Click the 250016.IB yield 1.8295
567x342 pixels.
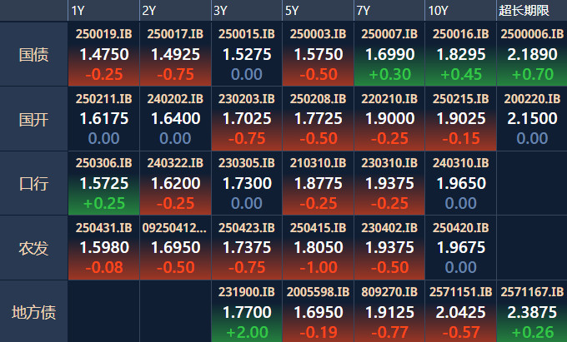461,55
